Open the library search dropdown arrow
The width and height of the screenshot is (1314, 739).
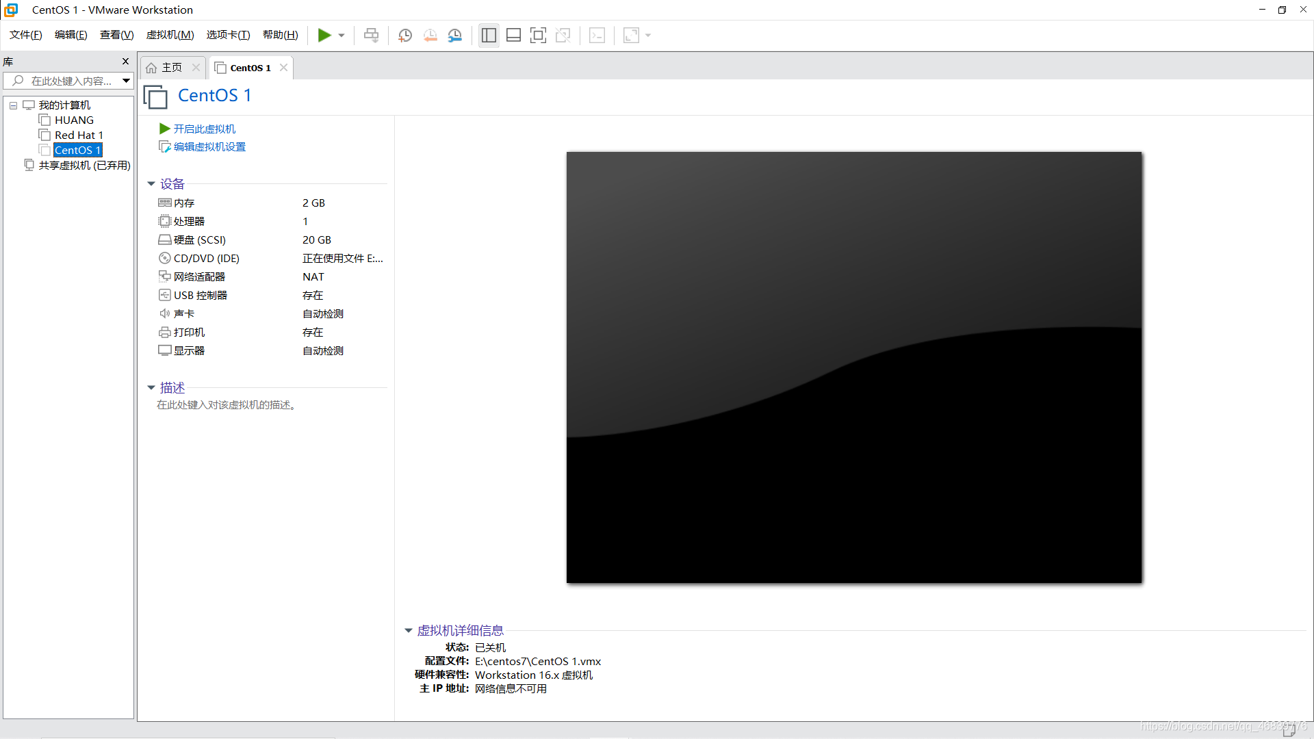[127, 81]
